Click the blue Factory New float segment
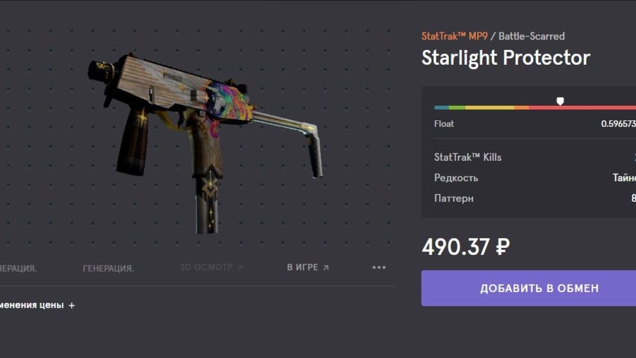This screenshot has height=358, width=636. (x=441, y=108)
